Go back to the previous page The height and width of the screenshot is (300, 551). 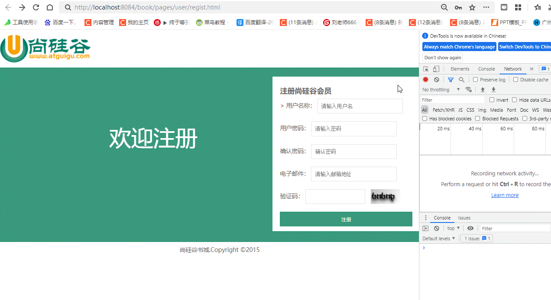point(8,7)
